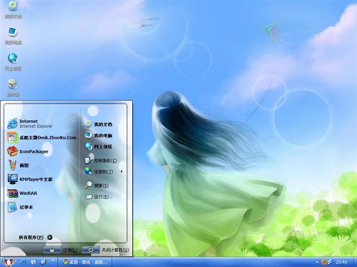Select the 我的电脑 desktop icon
357x267 pixels.
(12, 33)
